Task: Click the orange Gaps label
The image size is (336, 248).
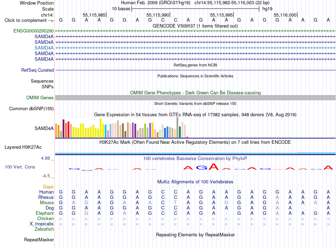Action: [x=48, y=187]
